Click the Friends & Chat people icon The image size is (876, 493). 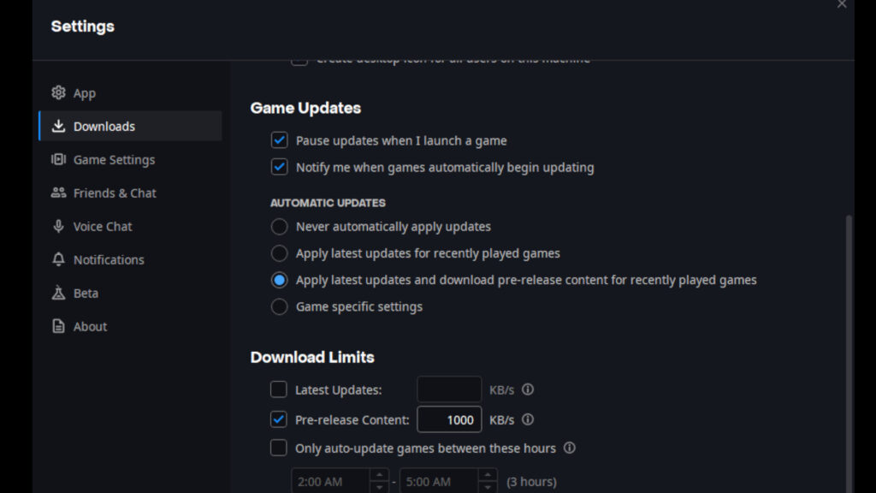point(58,193)
